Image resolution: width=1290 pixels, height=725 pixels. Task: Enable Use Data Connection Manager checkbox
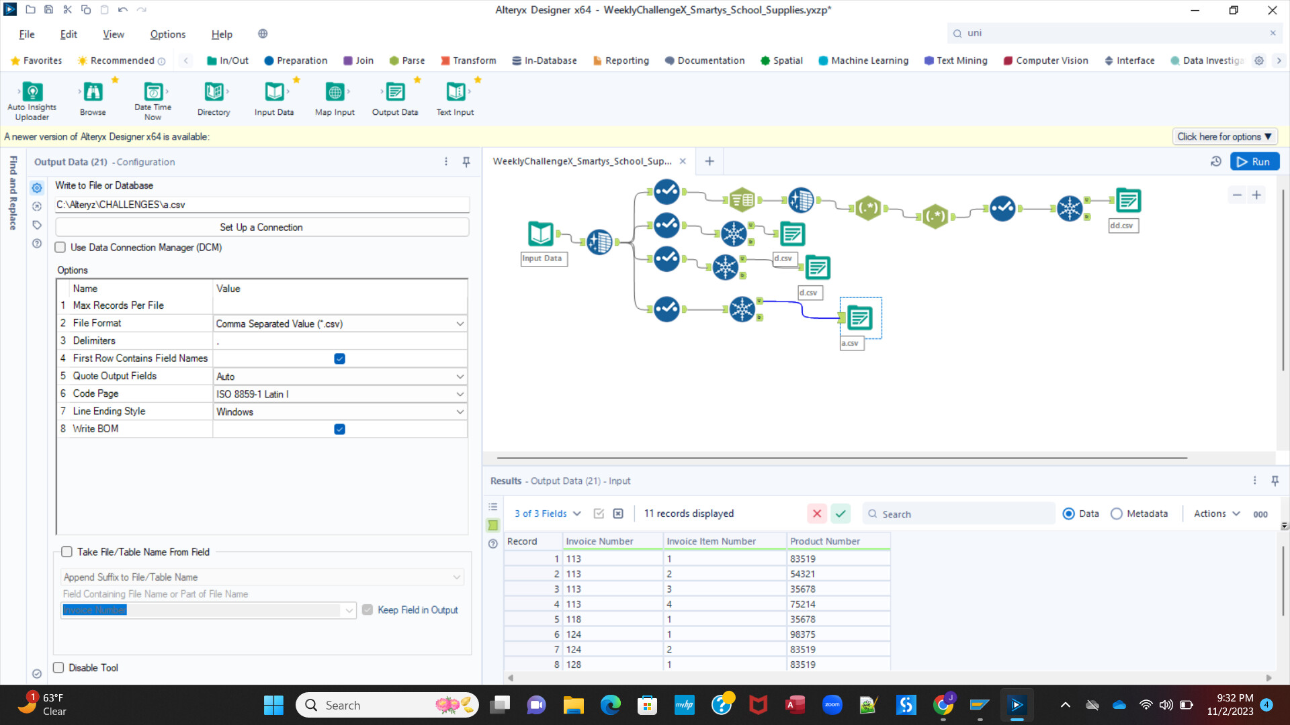[60, 248]
